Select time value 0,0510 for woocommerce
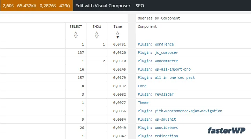The width and height of the screenshot is (251, 139). [x=120, y=61]
